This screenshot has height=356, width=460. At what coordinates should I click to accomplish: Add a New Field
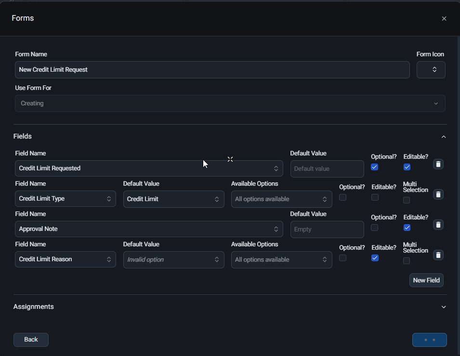[x=426, y=280]
